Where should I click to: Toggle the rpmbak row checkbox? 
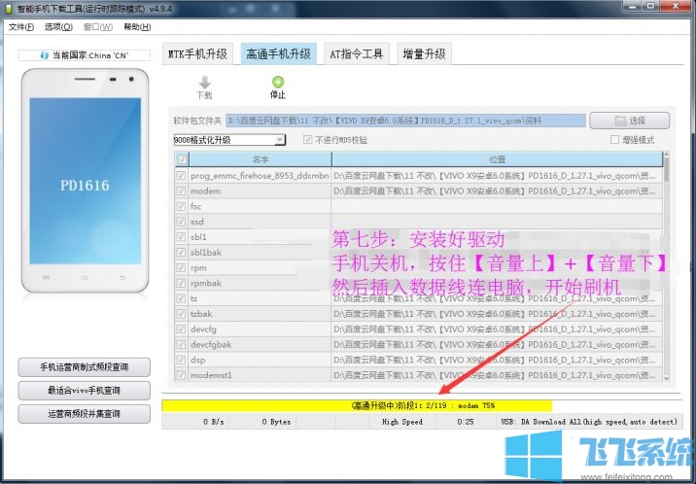(181, 283)
